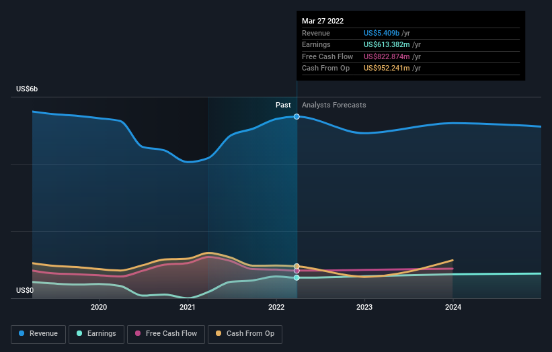The image size is (552, 352).
Task: Click the US$5.409b revenue value in tooltip
Action: pos(381,33)
